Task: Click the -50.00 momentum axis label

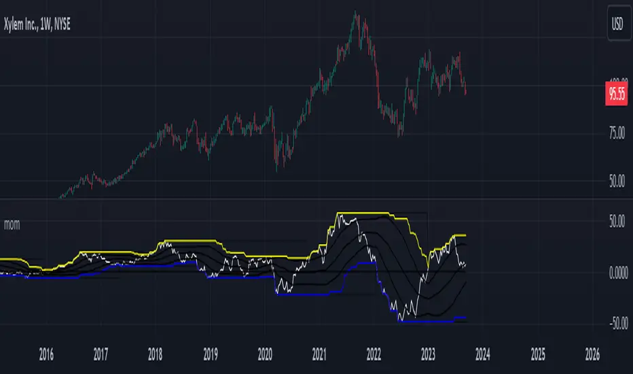Action: click(x=618, y=323)
